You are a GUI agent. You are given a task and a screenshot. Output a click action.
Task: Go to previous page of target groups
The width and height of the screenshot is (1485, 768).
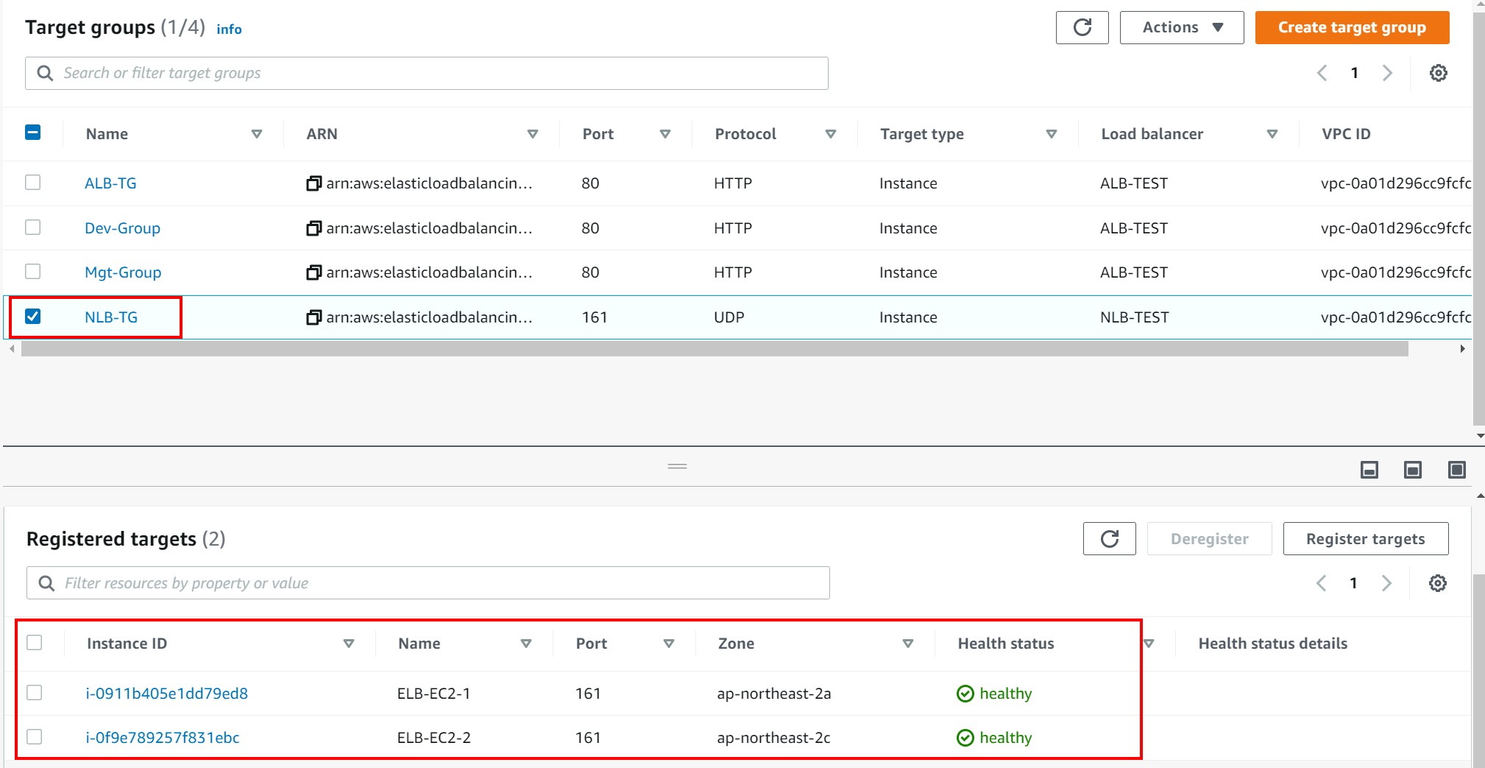tap(1322, 73)
